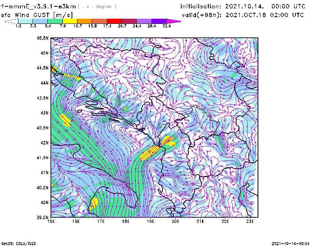Viewport: 318px width, 246px height.
Task: Click the legend value 32.6
Action: pos(167,26)
